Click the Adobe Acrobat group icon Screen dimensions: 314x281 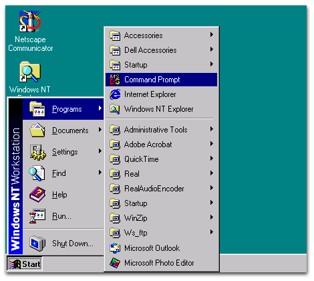click(115, 145)
